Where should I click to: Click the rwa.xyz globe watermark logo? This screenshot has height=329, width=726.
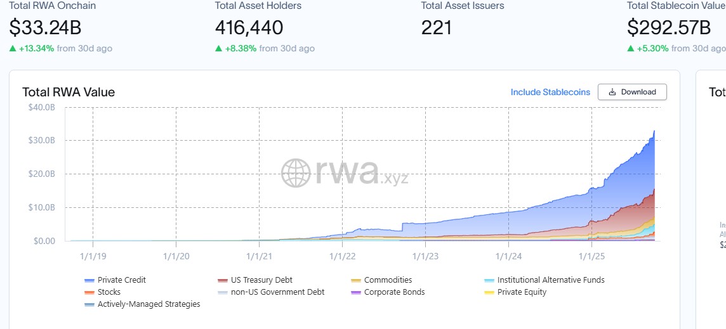[296, 172]
